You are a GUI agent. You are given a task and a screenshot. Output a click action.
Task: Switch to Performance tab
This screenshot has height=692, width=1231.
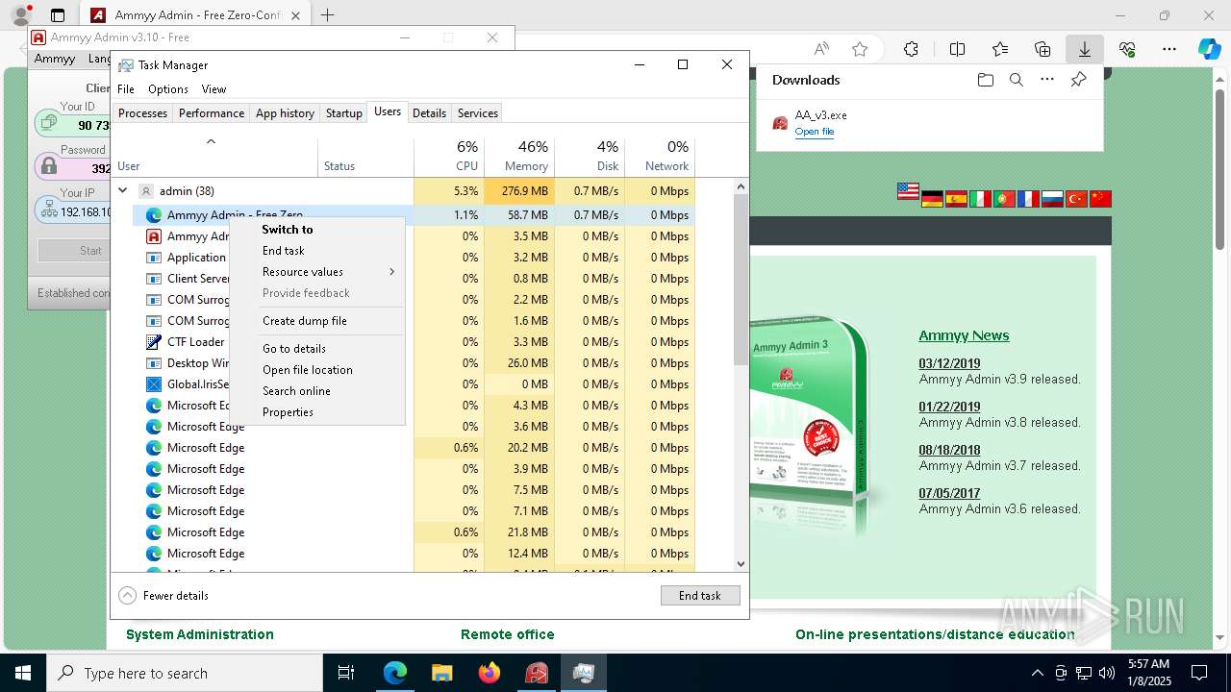coord(212,113)
